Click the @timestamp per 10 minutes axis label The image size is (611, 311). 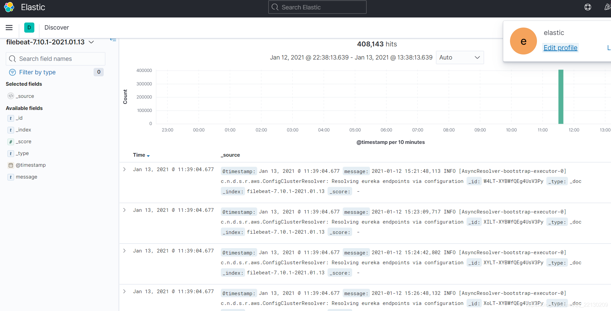(x=391, y=142)
